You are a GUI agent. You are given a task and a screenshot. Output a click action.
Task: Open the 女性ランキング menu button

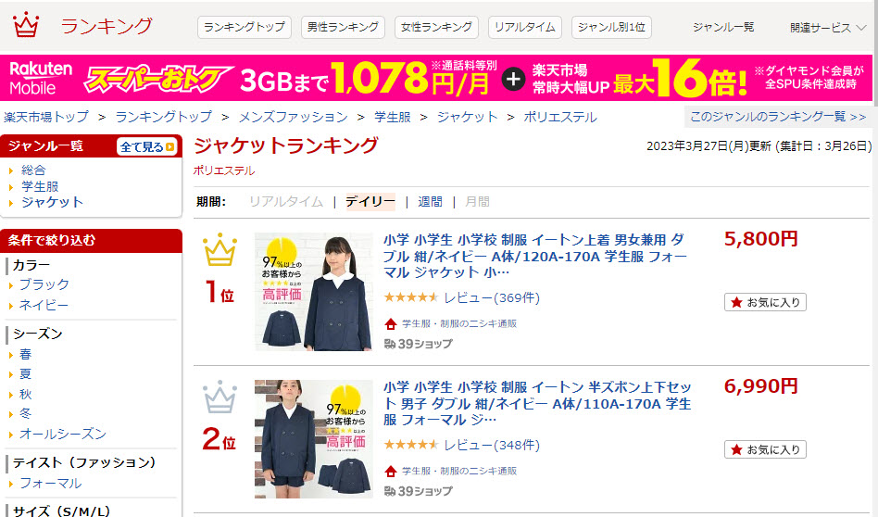437,27
